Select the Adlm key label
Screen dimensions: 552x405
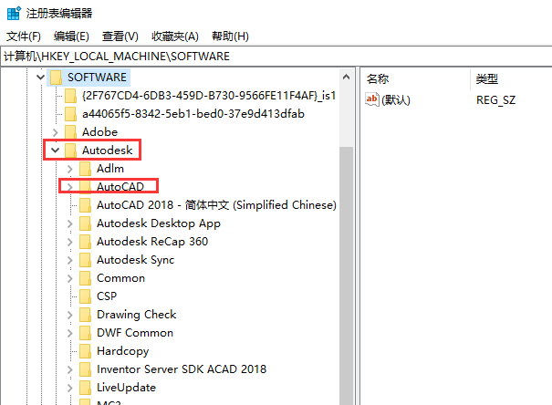(x=110, y=169)
